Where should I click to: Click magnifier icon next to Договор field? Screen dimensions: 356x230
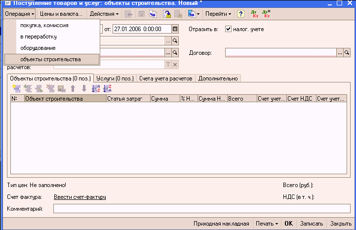pos(347,52)
